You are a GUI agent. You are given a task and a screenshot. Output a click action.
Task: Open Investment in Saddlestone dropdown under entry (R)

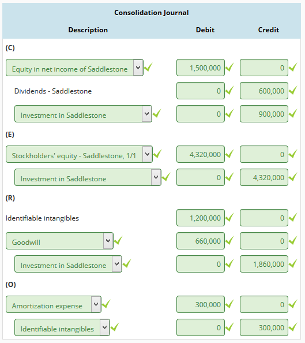68,264
